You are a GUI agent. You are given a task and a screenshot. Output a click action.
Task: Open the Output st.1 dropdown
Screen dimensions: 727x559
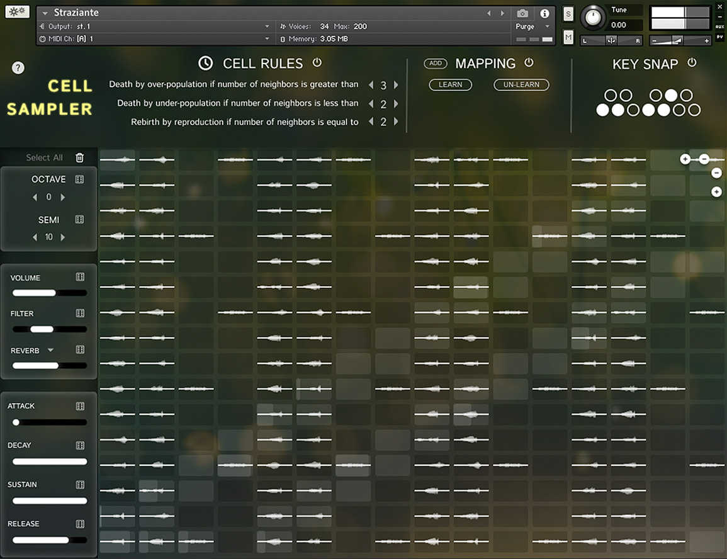point(267,26)
